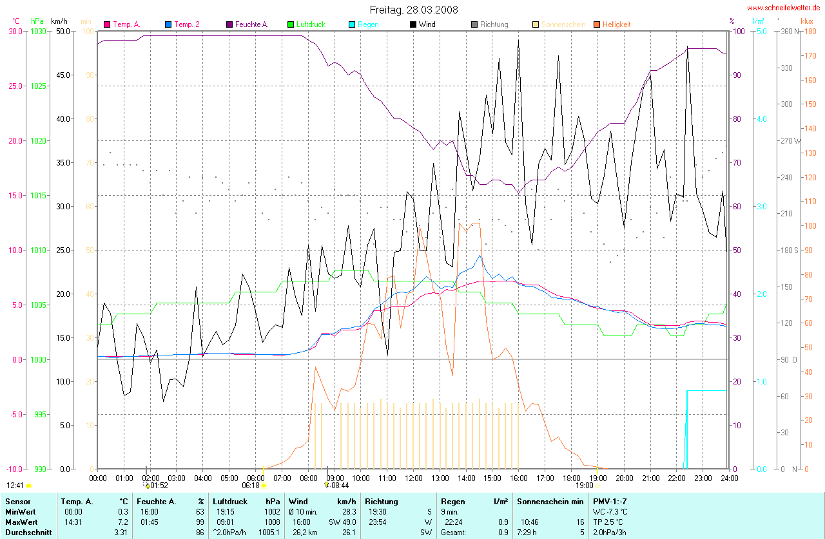Click the hPa axis unit label

click(x=37, y=21)
